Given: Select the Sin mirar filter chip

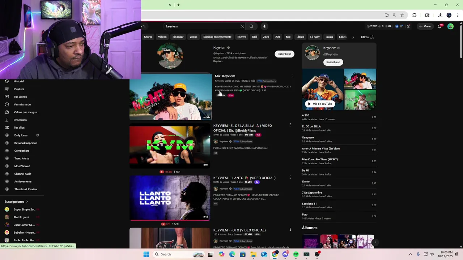Looking at the screenshot, I should (x=178, y=37).
